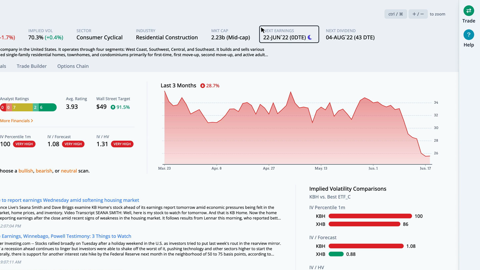Viewport: 480px width, 270px height.
Task: Open the Help question mark icon
Action: [x=469, y=35]
